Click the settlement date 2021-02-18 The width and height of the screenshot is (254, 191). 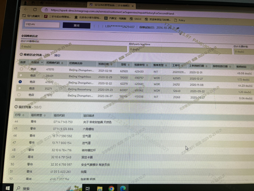[x=105, y=71]
